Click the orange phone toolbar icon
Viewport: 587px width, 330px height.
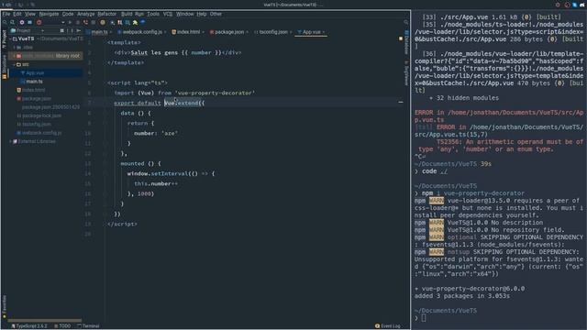click(85, 22)
